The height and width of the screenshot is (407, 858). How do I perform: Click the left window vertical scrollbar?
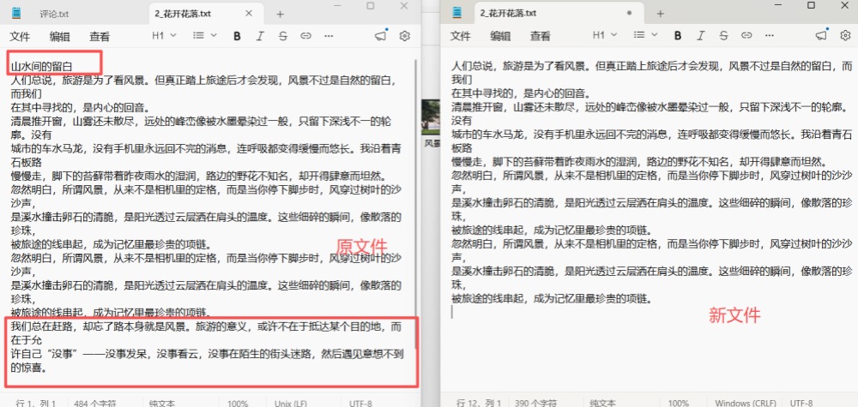pyautogui.click(x=416, y=202)
